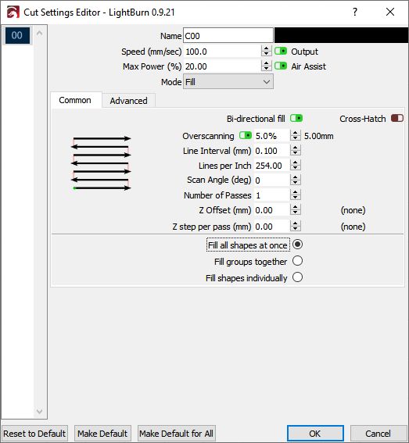This screenshot has height=443, width=409.
Task: Click the Line Interval value field
Action: pos(271,151)
